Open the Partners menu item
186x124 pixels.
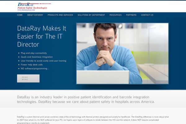click(x=131, y=15)
